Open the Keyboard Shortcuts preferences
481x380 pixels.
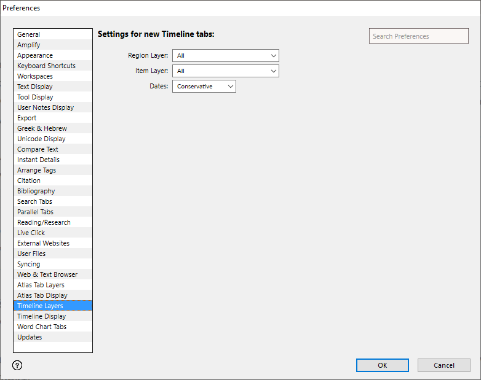click(46, 66)
